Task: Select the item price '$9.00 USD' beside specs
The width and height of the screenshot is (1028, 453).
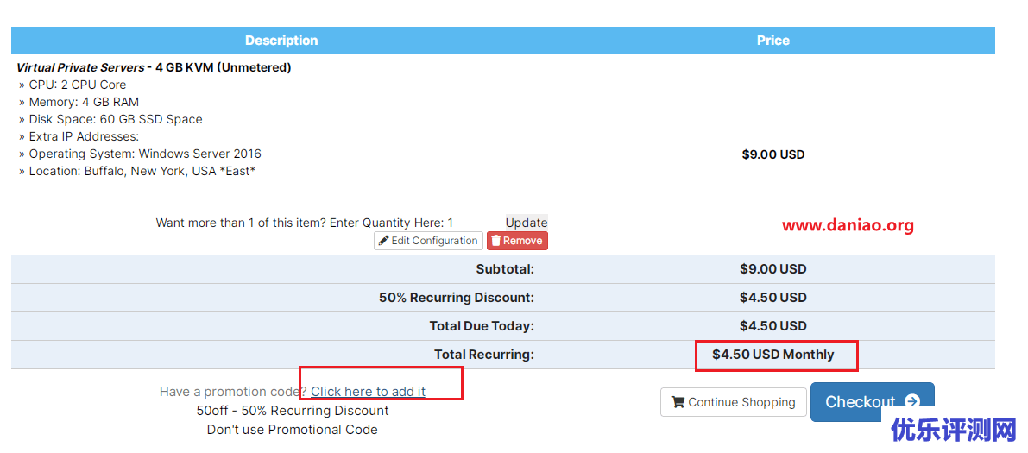Action: tap(773, 154)
